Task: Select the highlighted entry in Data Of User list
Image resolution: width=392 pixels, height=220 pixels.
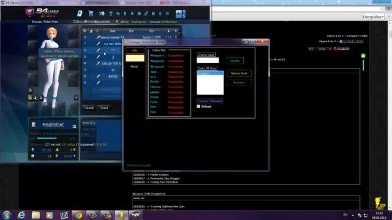Action: [210, 73]
